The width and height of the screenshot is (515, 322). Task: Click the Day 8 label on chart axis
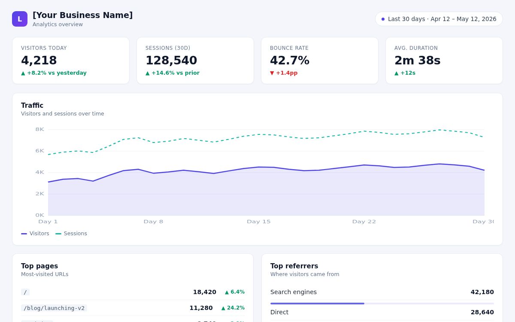(153, 222)
